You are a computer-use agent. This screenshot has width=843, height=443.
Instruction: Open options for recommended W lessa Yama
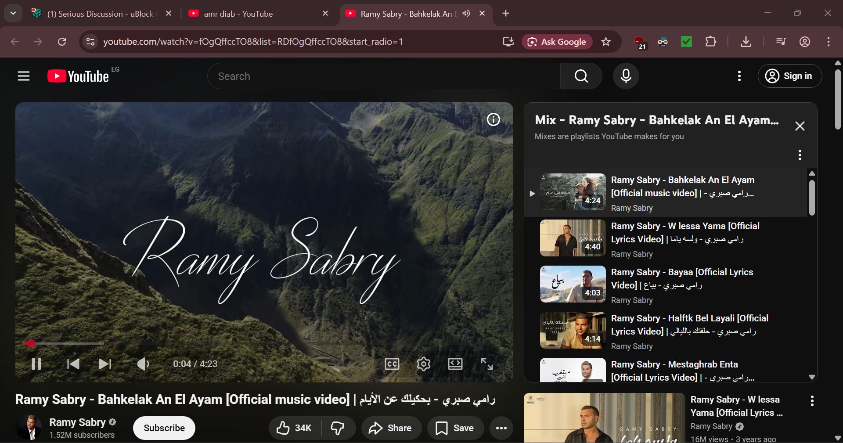812,401
